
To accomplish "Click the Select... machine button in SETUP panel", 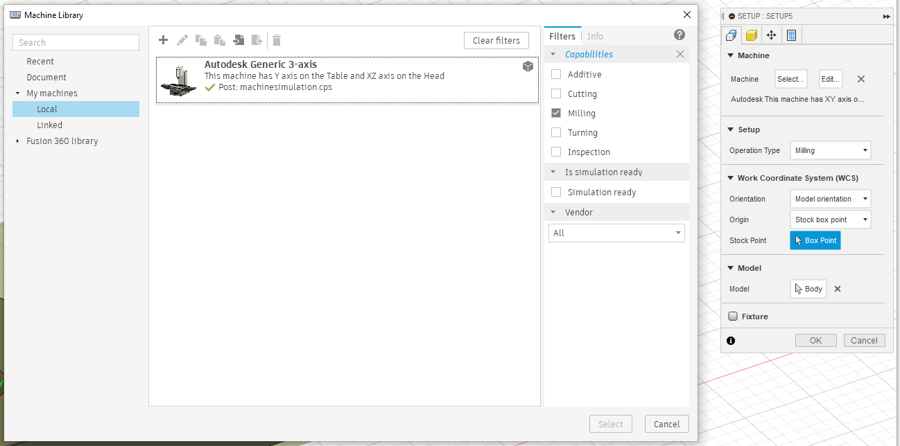I will point(791,79).
